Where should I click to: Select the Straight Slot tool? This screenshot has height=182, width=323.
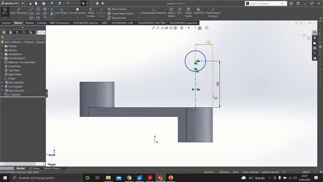point(31,18)
